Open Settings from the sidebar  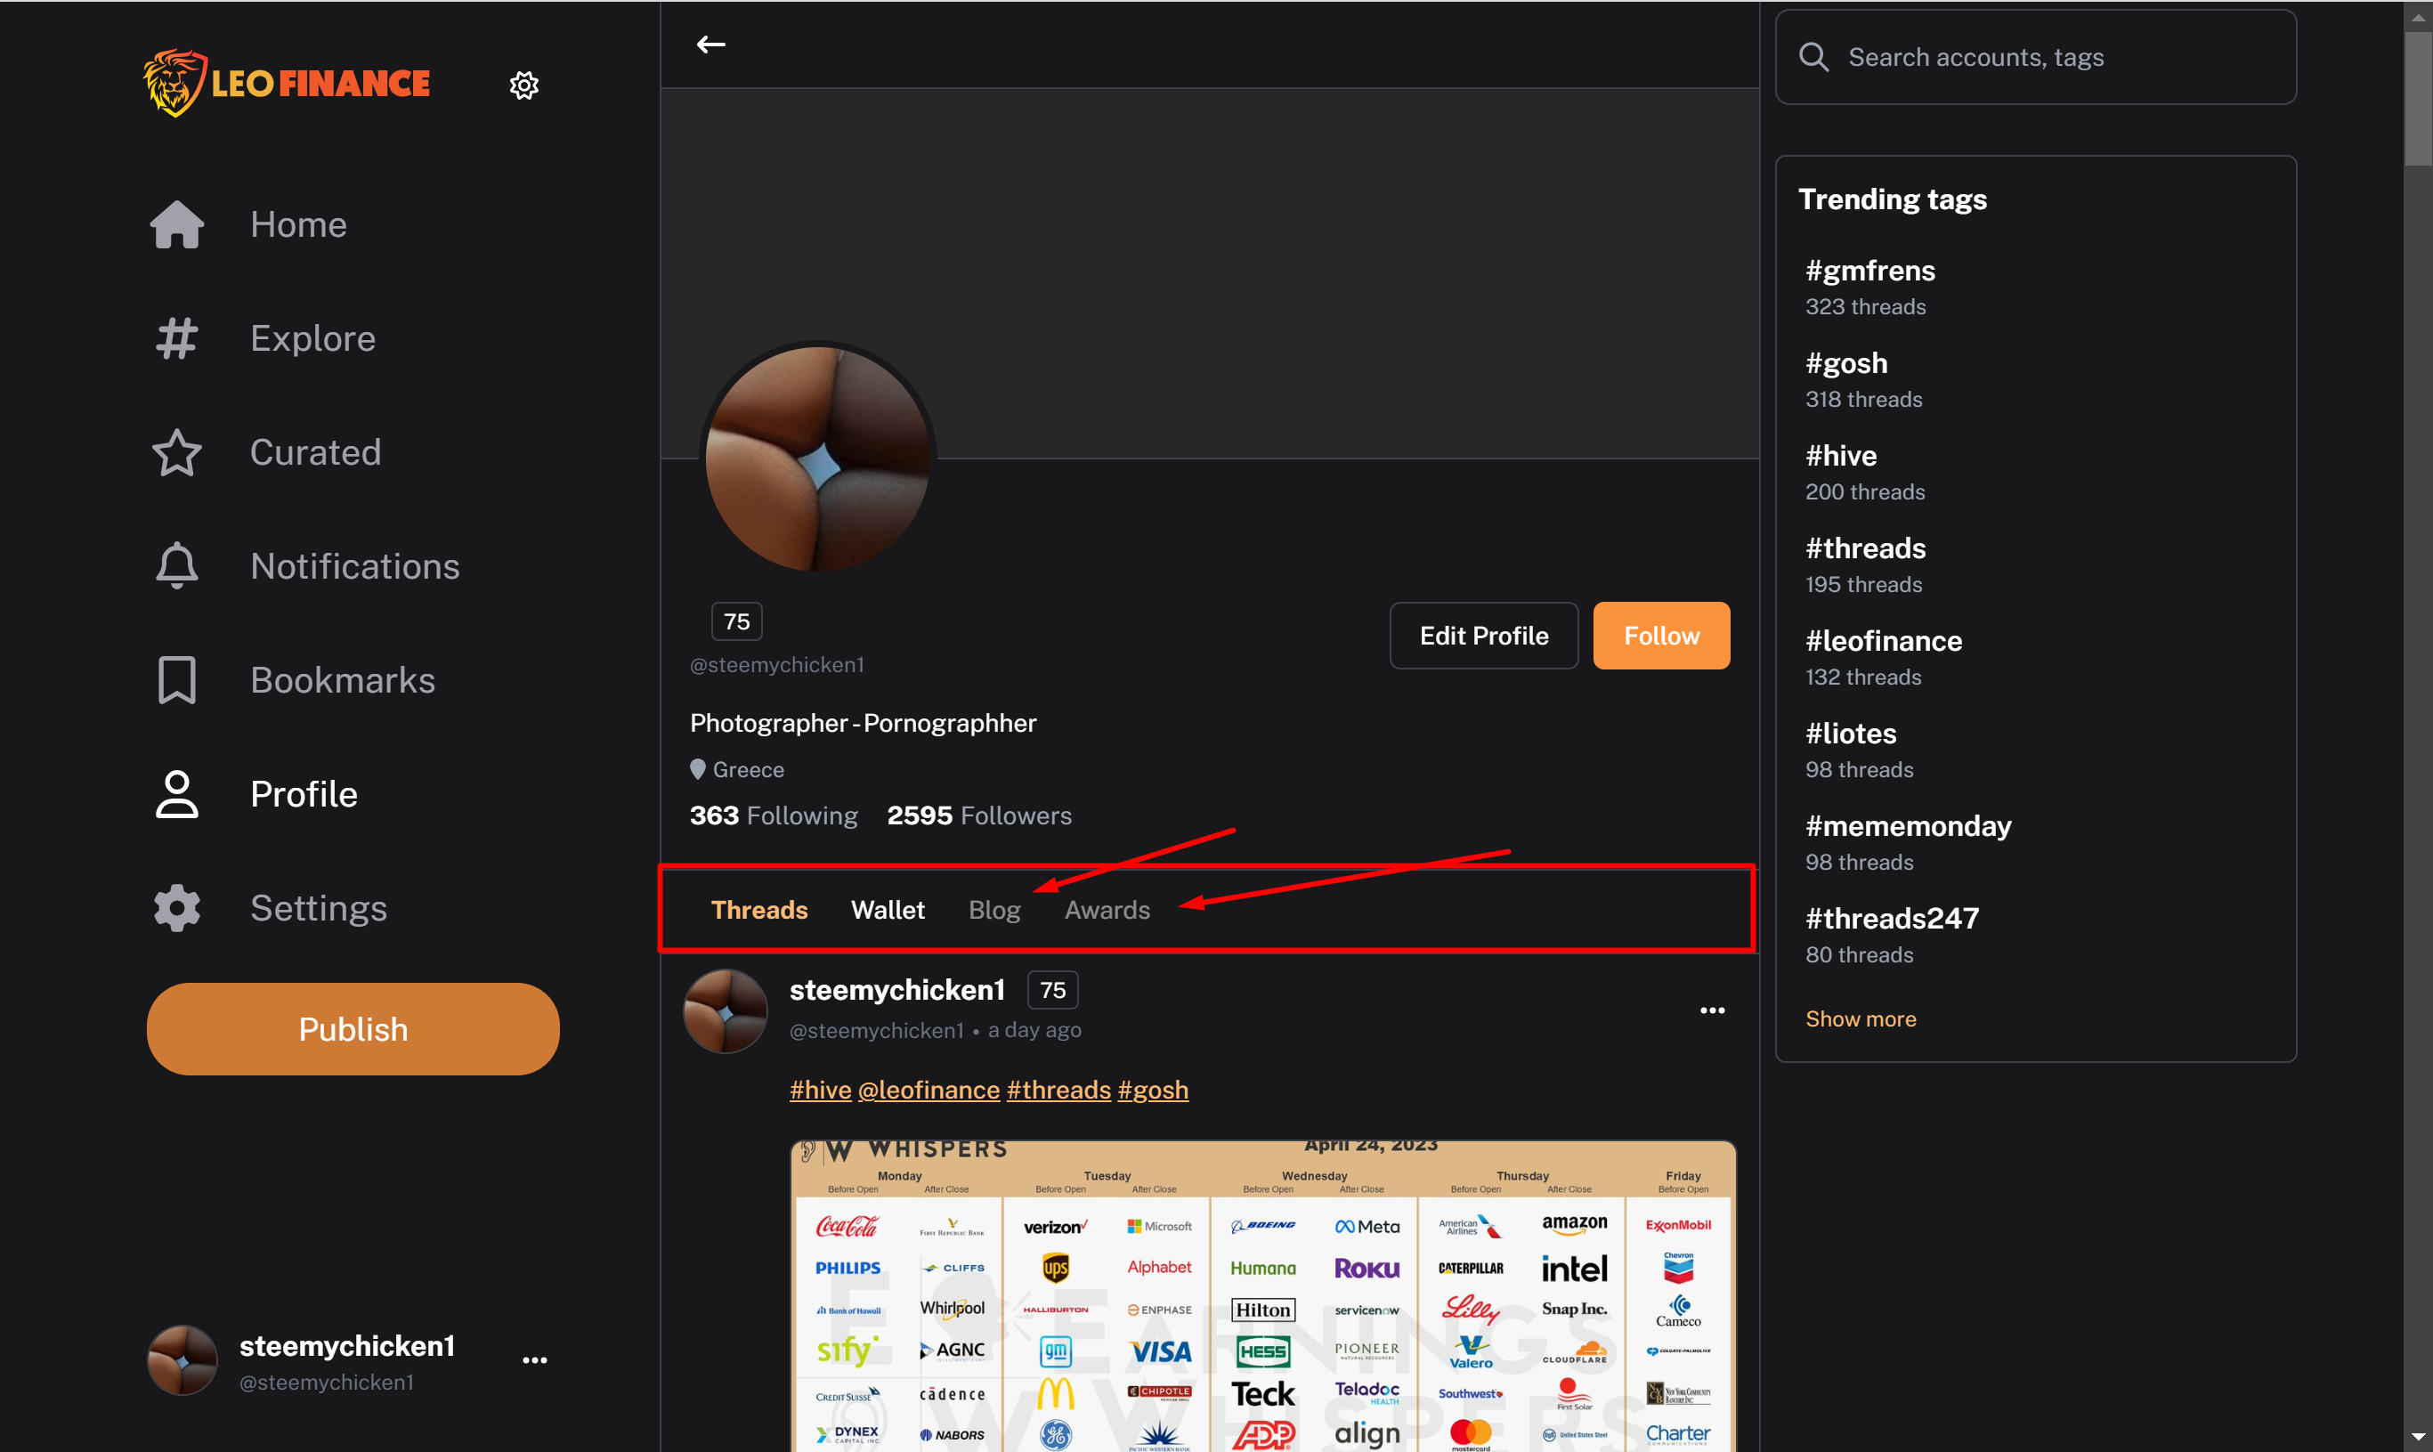(x=319, y=908)
